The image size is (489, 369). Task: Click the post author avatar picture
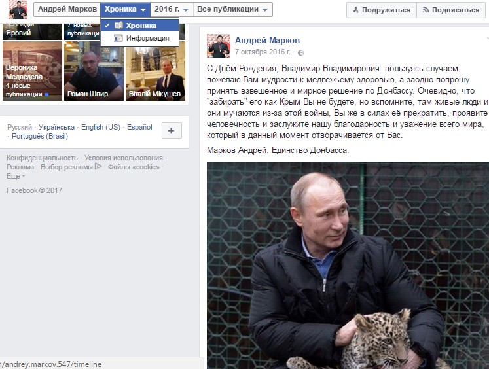[219, 46]
